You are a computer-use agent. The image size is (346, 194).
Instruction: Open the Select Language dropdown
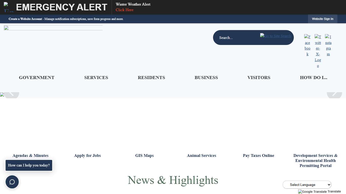[307, 185]
